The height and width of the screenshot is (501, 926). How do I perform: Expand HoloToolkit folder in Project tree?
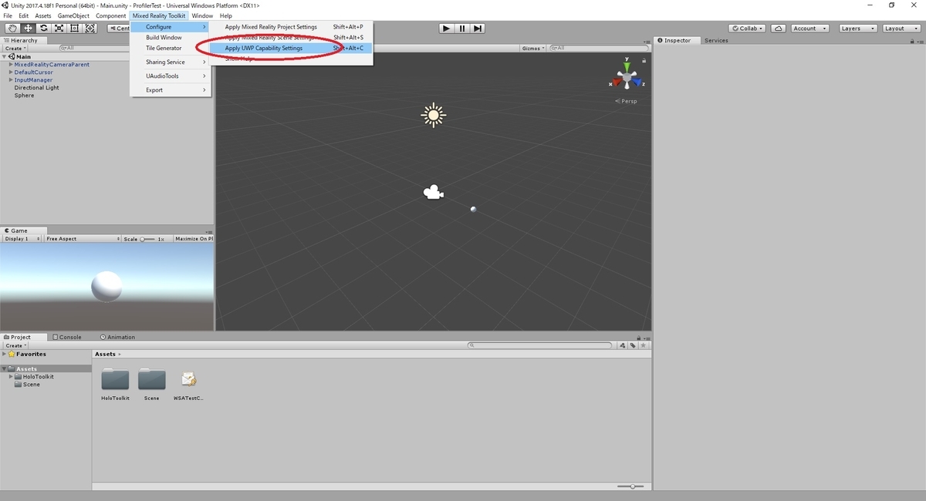(11, 377)
